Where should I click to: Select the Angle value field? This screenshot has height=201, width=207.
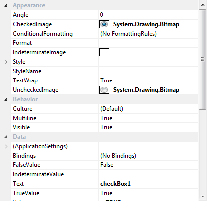point(148,15)
